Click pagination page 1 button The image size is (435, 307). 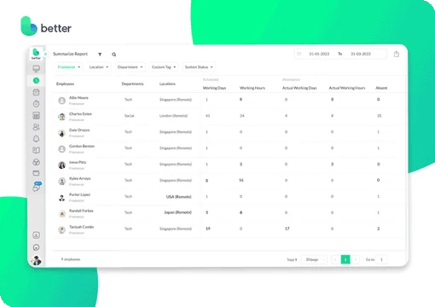tap(345, 259)
